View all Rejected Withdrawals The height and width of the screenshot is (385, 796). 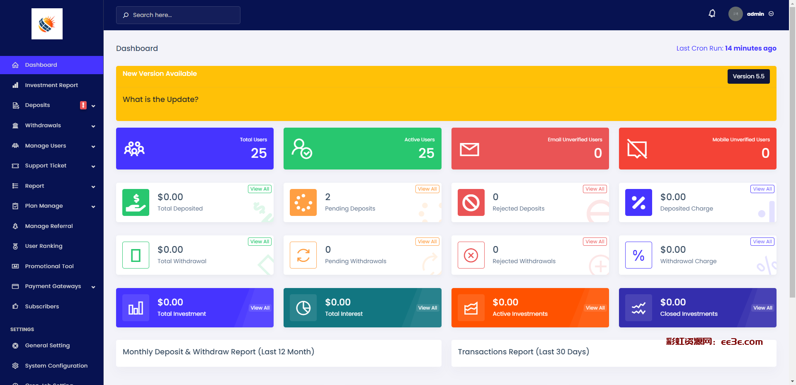(x=595, y=242)
